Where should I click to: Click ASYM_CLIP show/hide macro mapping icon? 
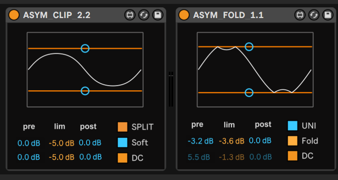(130, 15)
